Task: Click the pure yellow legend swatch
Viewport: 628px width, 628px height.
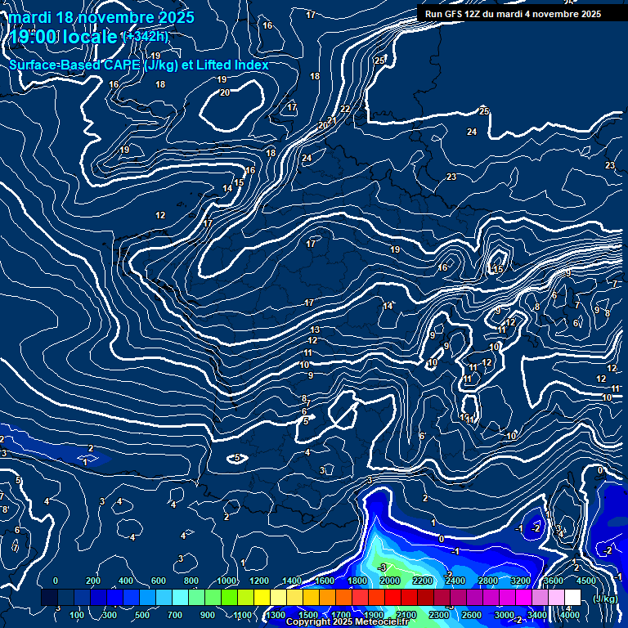Action: point(262,597)
